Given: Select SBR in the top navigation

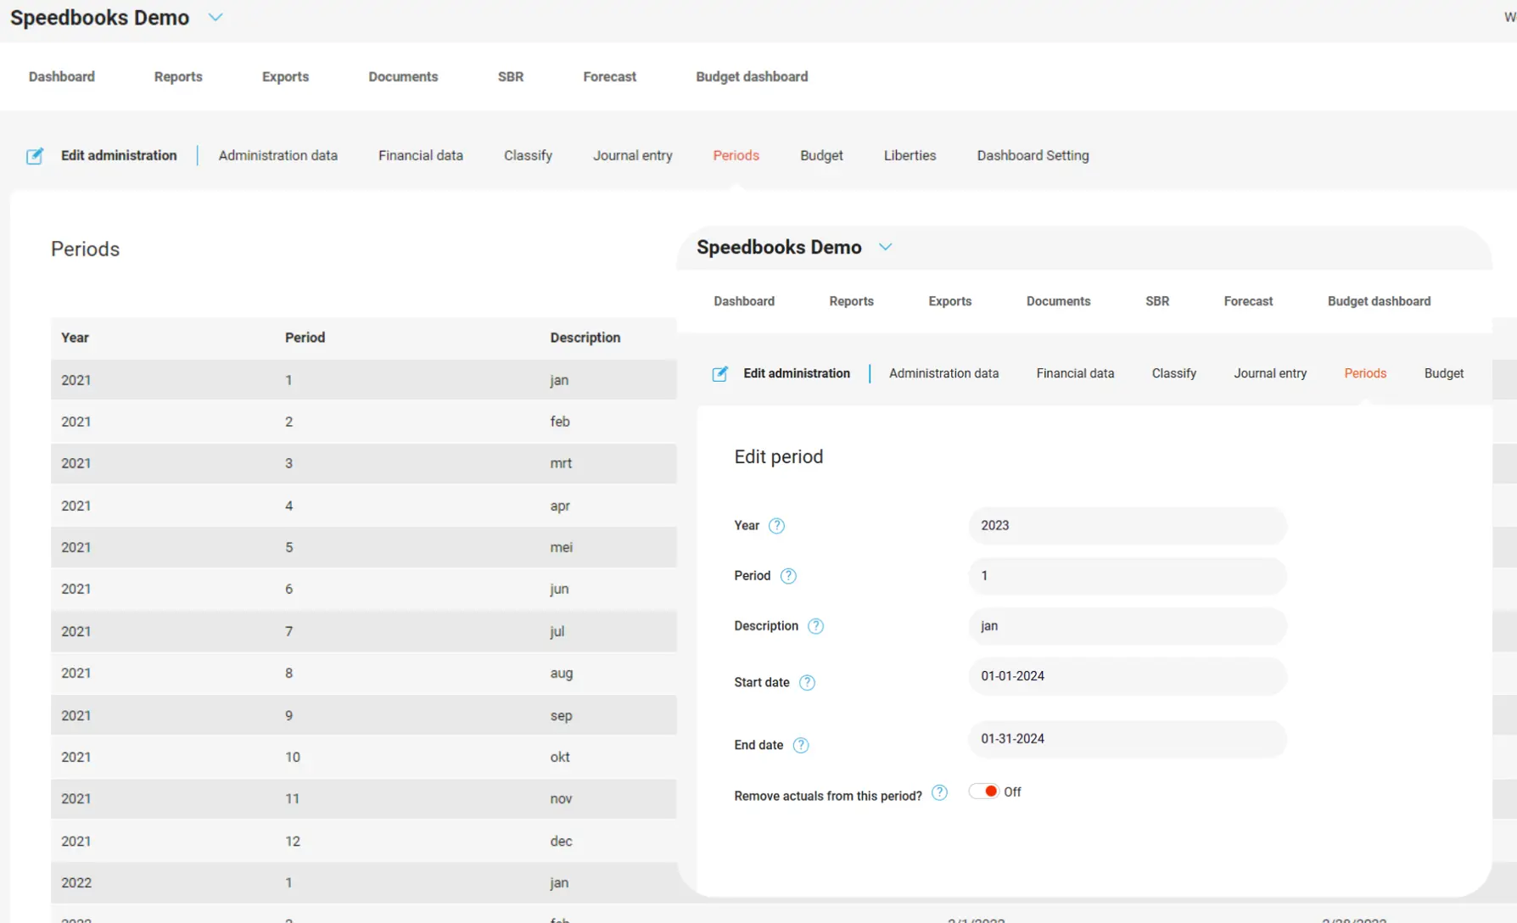Looking at the screenshot, I should [511, 76].
